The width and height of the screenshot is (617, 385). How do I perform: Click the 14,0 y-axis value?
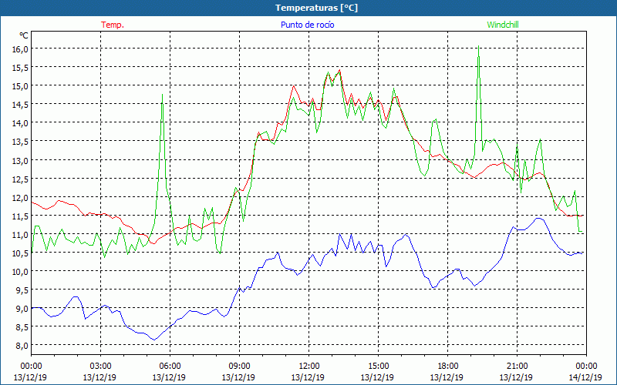[x=22, y=123]
